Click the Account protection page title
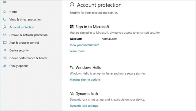The height and width of the screenshot is (111, 196). (99, 5)
